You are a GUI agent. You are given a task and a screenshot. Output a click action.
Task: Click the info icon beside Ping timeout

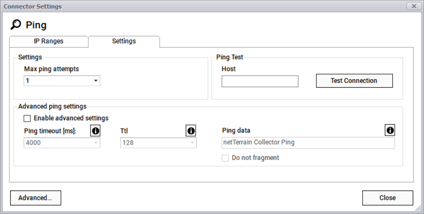(x=95, y=131)
